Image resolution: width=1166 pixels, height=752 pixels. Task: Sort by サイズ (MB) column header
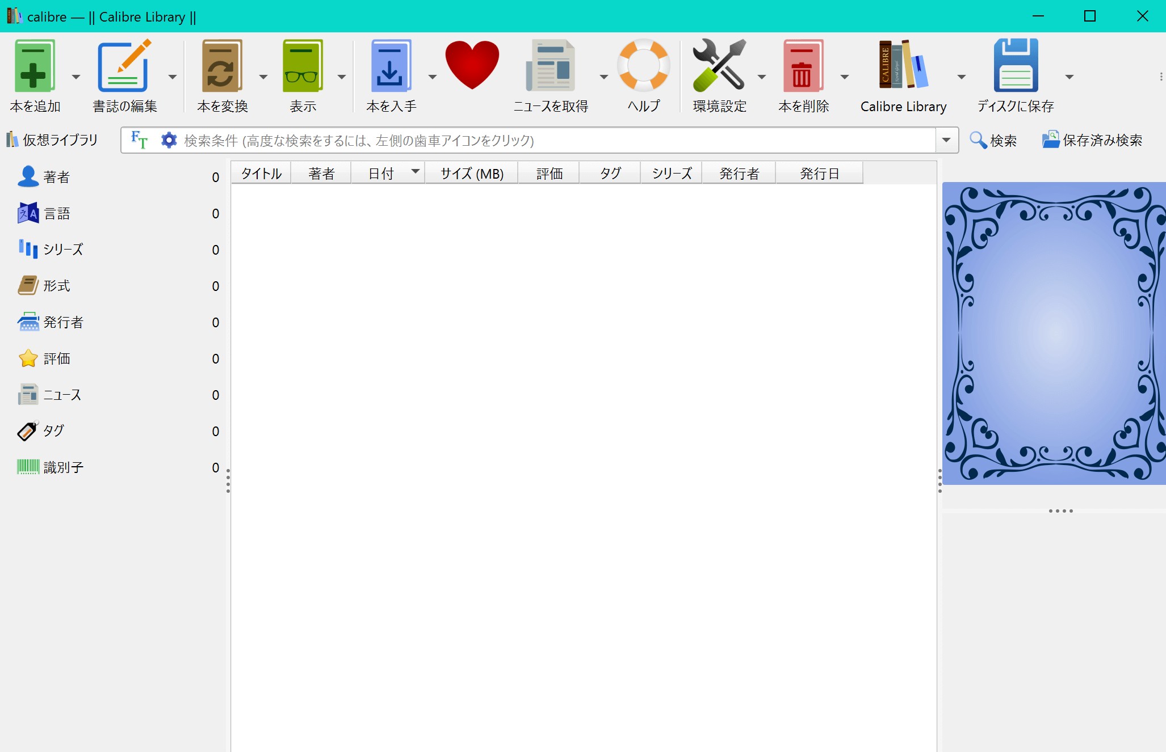pos(472,173)
